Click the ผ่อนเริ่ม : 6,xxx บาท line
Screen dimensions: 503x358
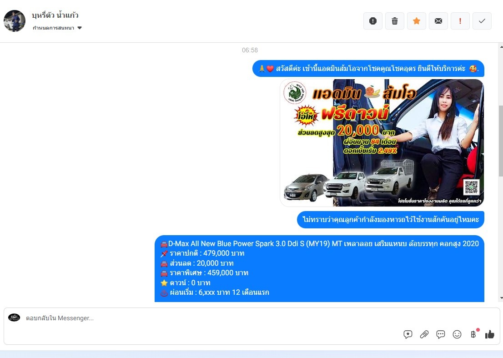pos(215,292)
